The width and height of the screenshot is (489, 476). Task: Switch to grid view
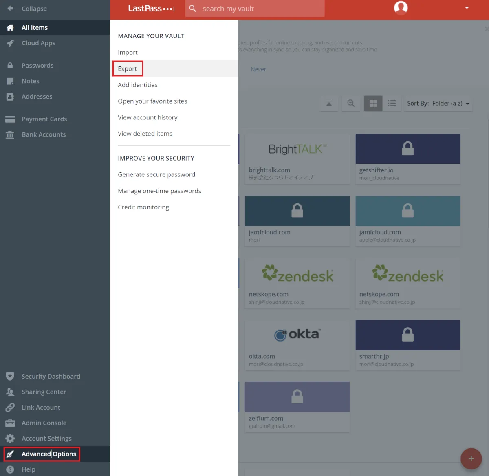tap(373, 104)
